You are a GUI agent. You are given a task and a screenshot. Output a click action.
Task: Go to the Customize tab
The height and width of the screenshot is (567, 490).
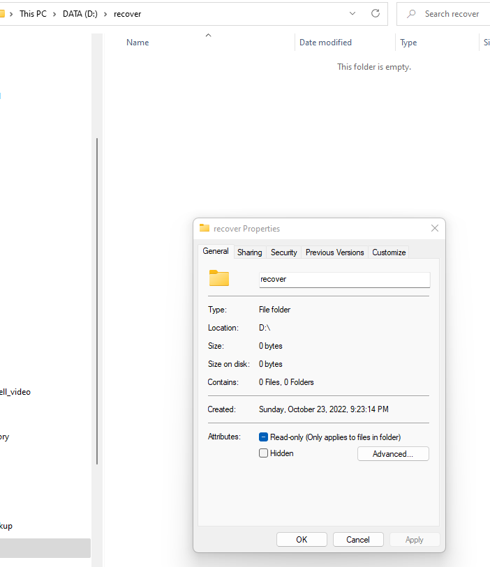point(389,252)
